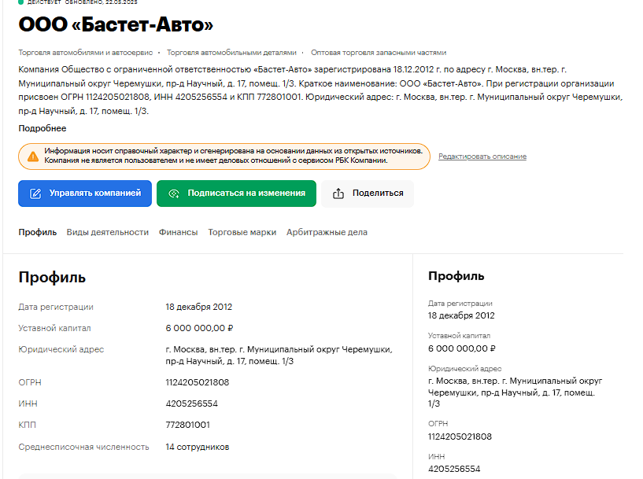Click the pencil icon on Управлять компанией
The width and height of the screenshot is (643, 479).
[x=35, y=193]
